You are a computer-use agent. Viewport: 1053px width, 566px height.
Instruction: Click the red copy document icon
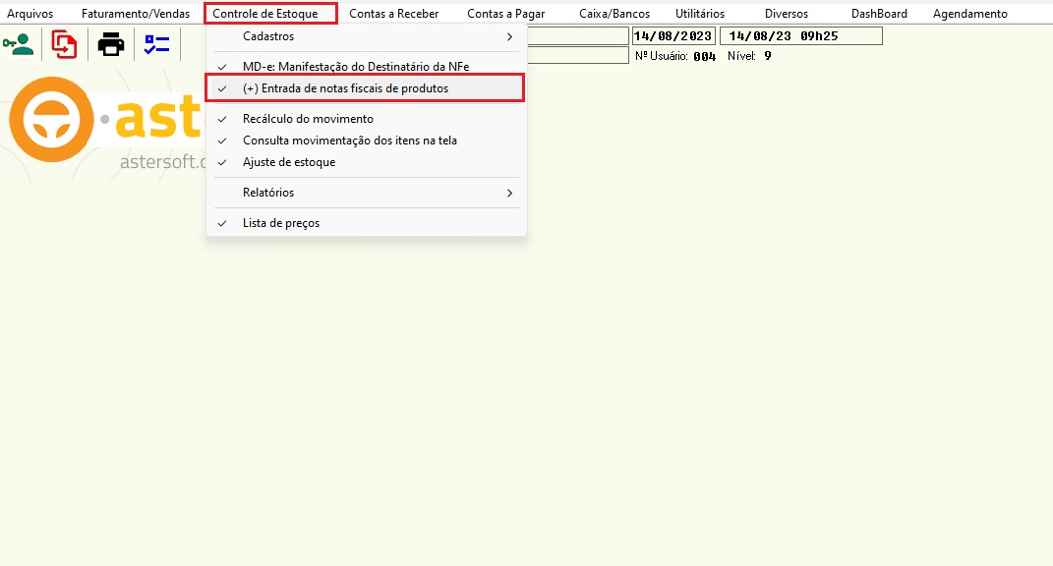[x=65, y=45]
